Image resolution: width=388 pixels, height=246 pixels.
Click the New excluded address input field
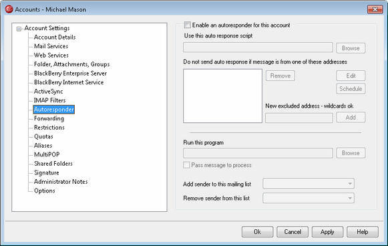(299, 118)
